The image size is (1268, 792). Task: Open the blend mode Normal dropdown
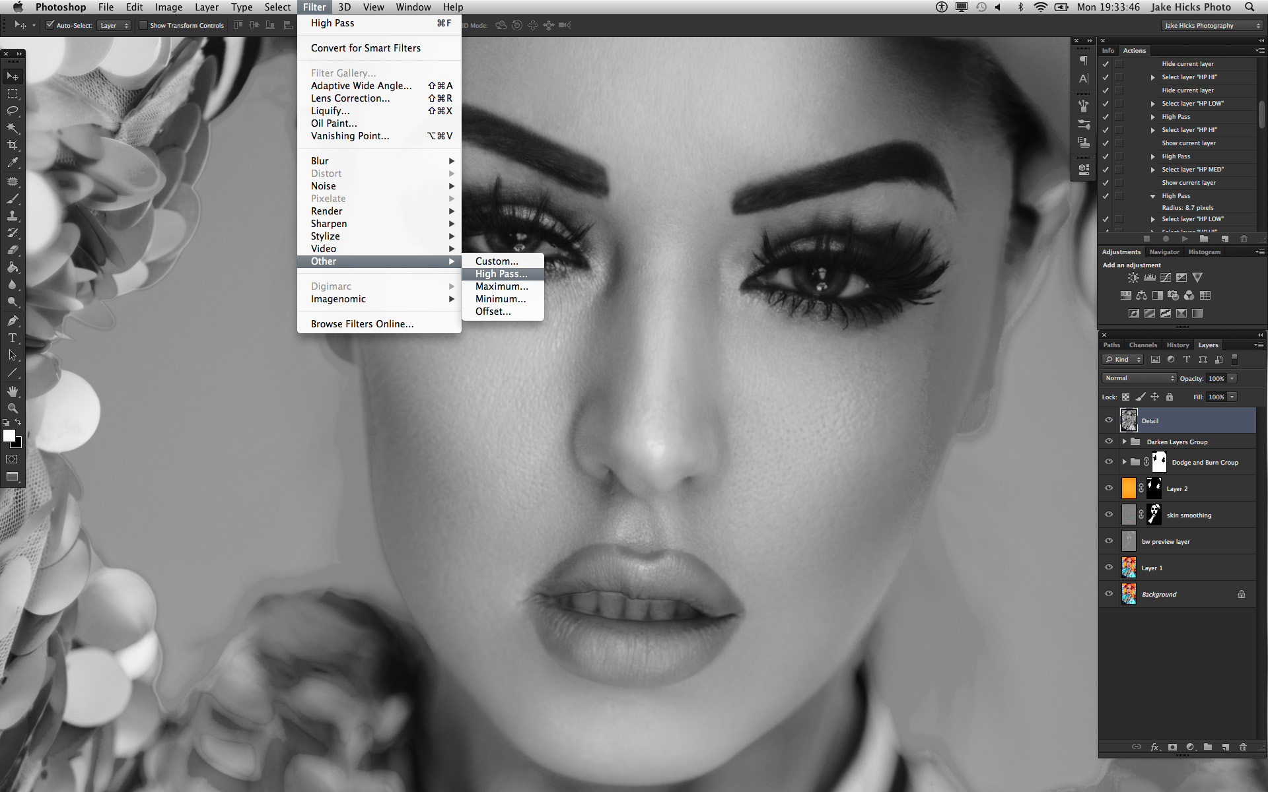coord(1139,378)
